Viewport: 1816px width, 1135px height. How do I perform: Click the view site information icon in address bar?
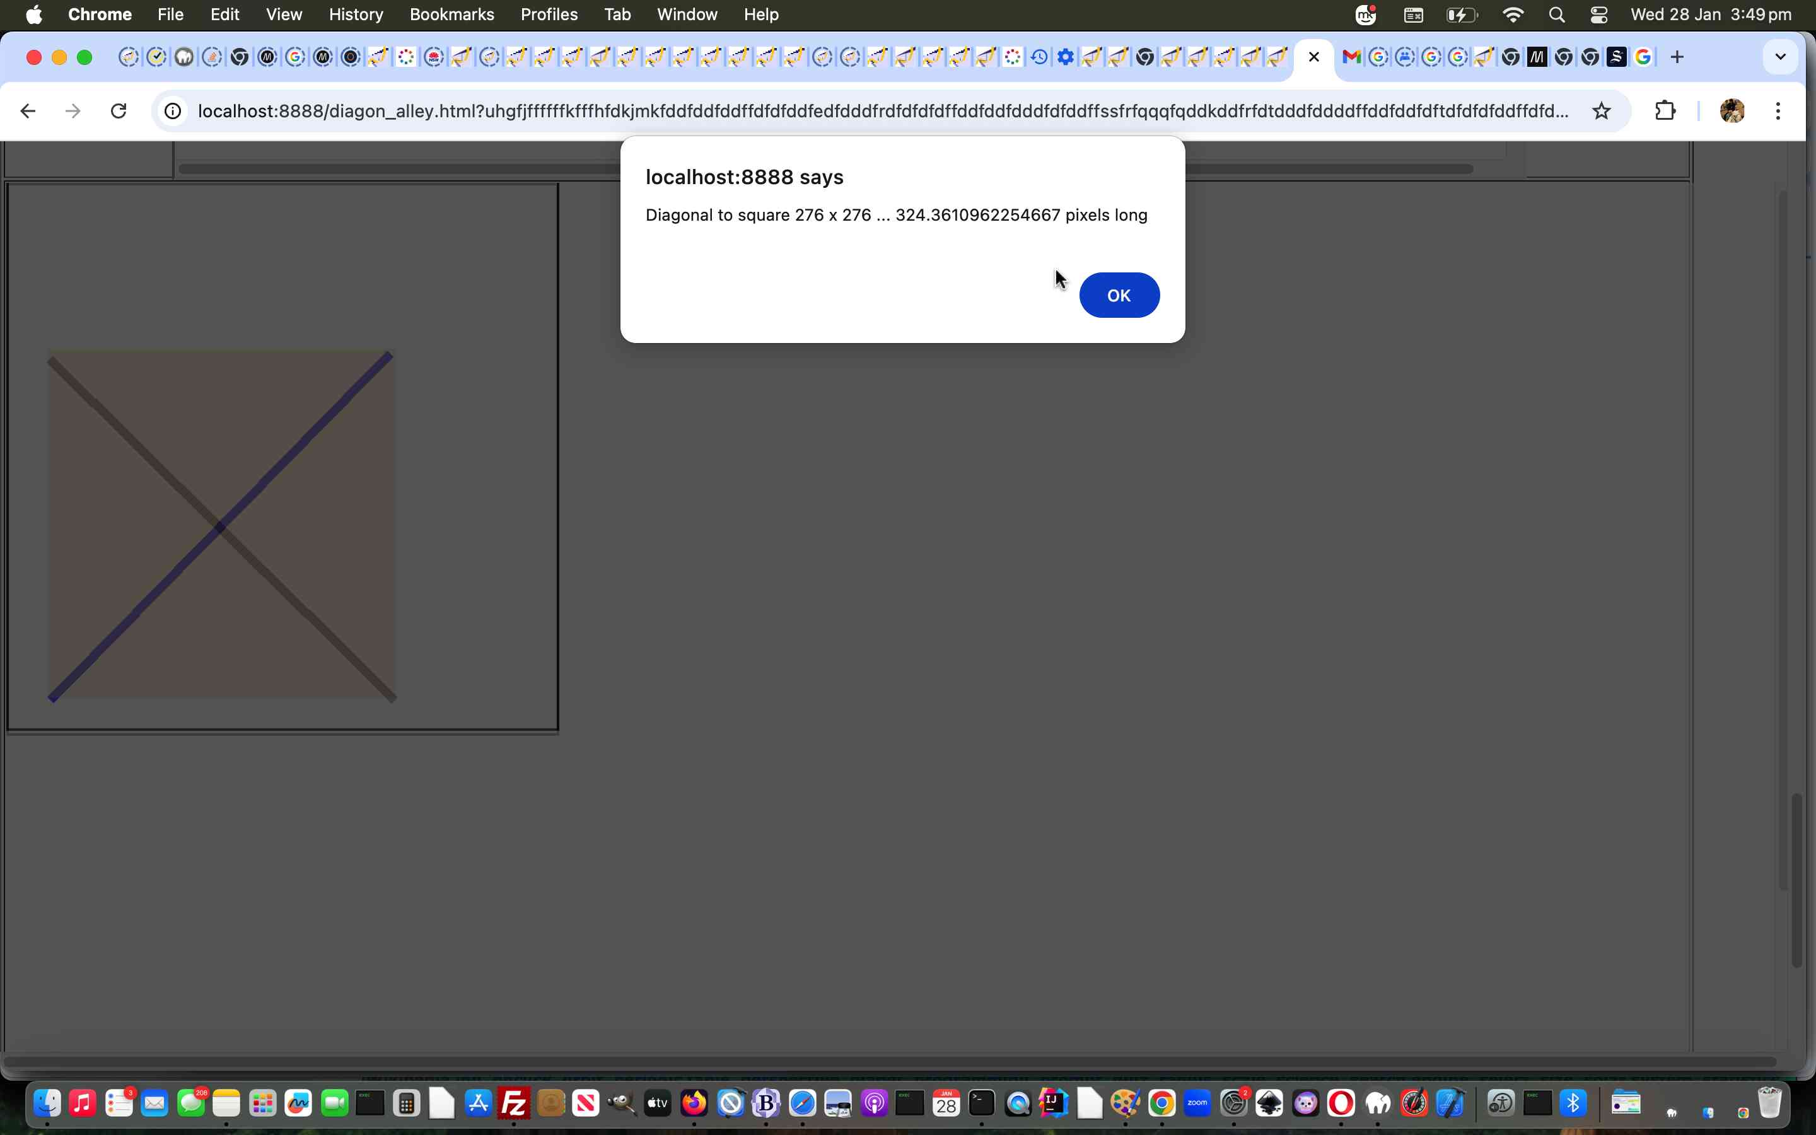[x=172, y=110]
